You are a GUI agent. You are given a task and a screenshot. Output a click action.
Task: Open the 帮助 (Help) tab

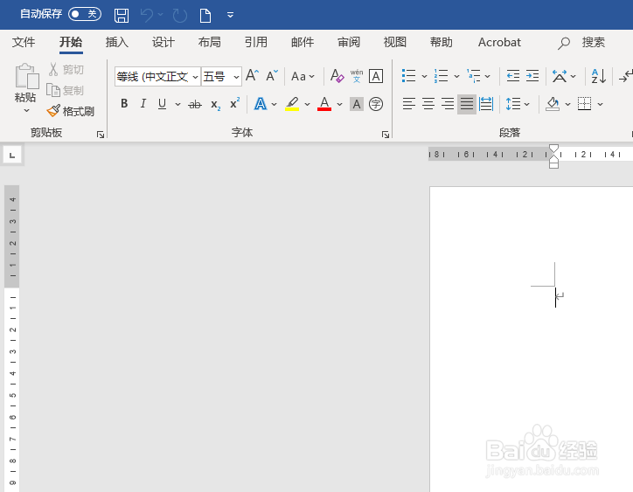coord(442,42)
